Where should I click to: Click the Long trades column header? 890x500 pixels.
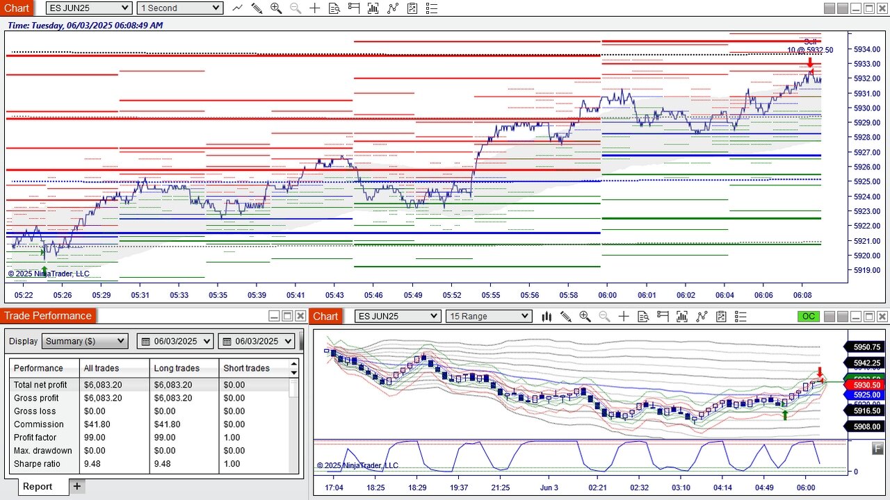(184, 368)
